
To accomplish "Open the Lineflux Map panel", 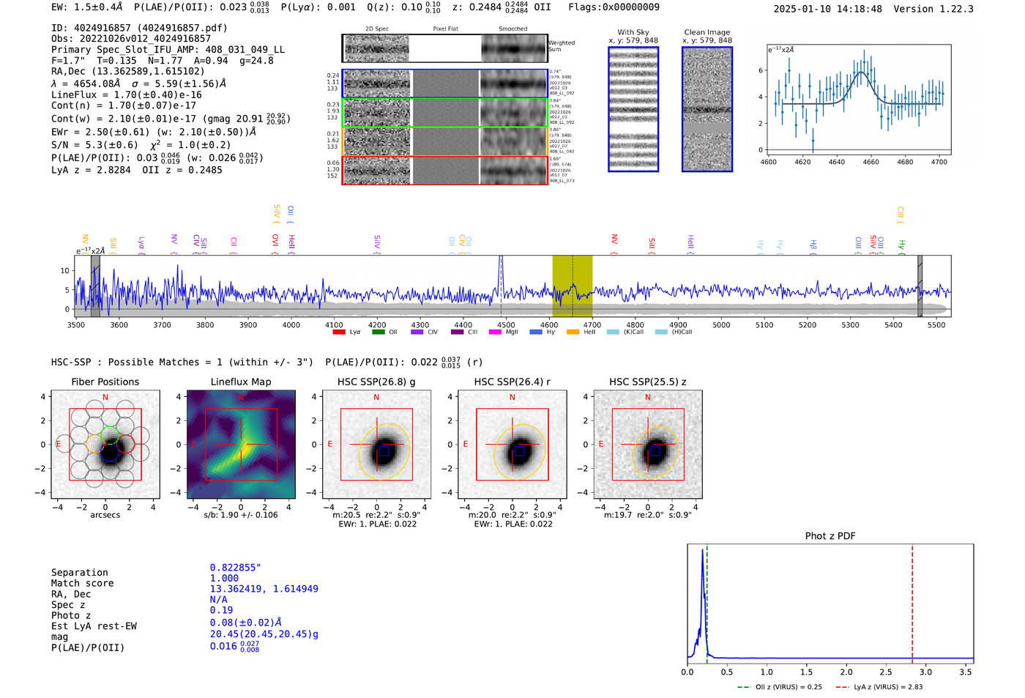I will pos(241,445).
